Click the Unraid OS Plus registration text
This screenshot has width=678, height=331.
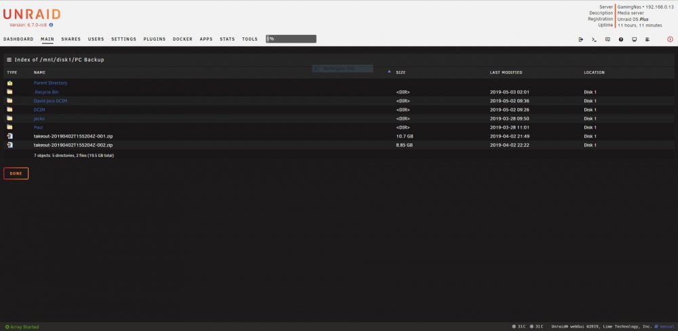click(x=633, y=20)
